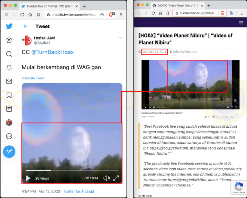Open Brave Shields in the Twitter window
Image resolution: width=247 pixels, height=198 pixels.
[x=112, y=15]
